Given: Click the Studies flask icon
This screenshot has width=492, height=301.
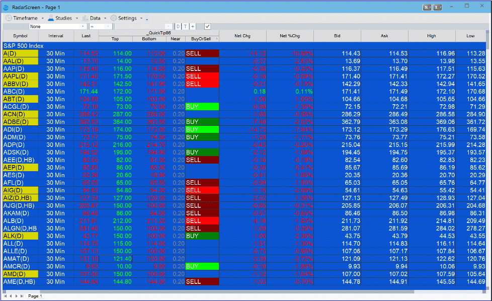Looking at the screenshot, I should point(51,18).
